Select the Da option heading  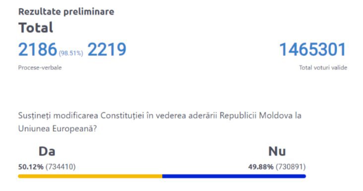click(47, 151)
